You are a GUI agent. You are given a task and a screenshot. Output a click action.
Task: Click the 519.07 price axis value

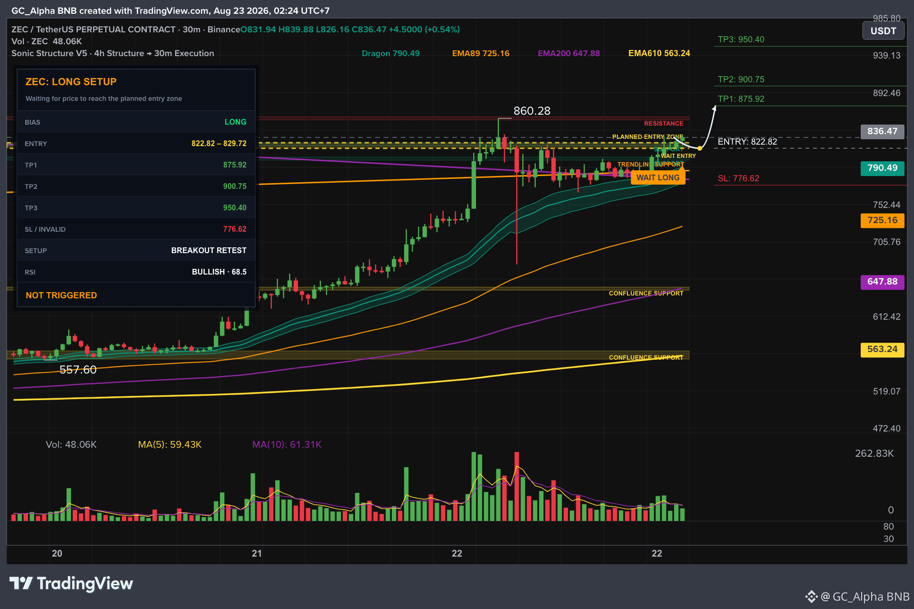click(x=886, y=392)
